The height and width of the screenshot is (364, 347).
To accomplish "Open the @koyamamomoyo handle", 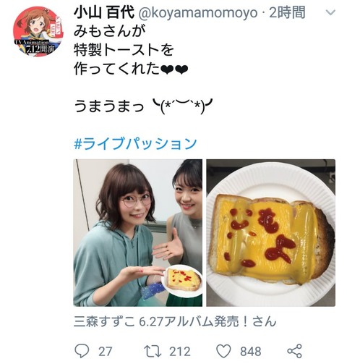I will 198,12.
